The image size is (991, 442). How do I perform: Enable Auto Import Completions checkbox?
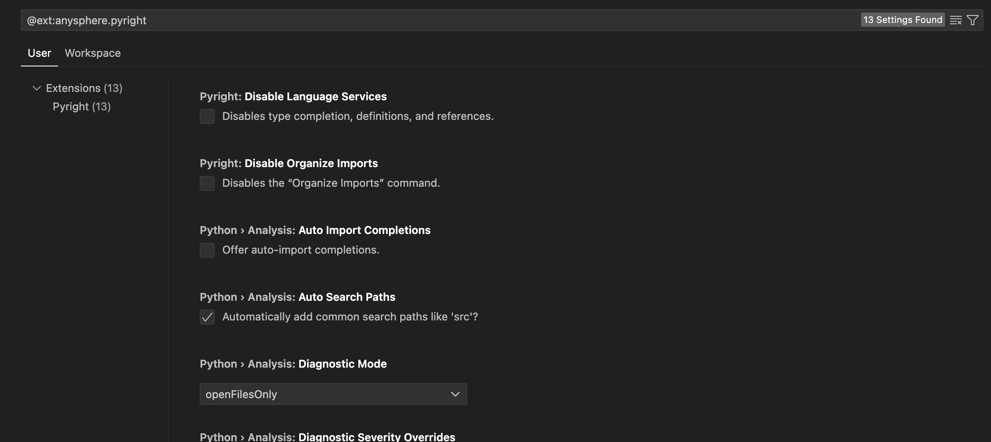[x=207, y=250]
